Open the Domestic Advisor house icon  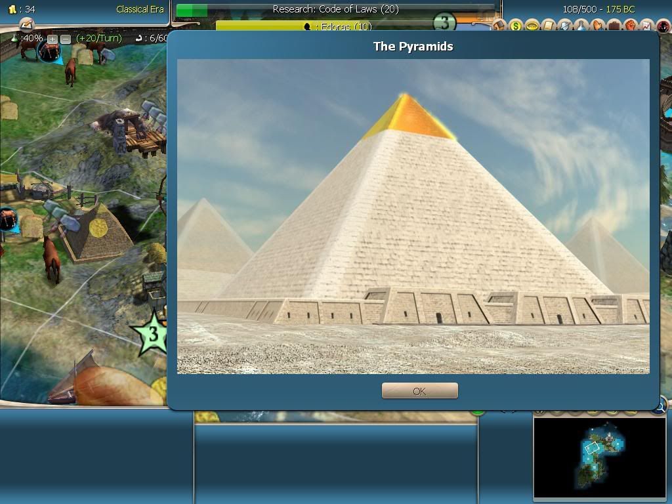tap(499, 26)
